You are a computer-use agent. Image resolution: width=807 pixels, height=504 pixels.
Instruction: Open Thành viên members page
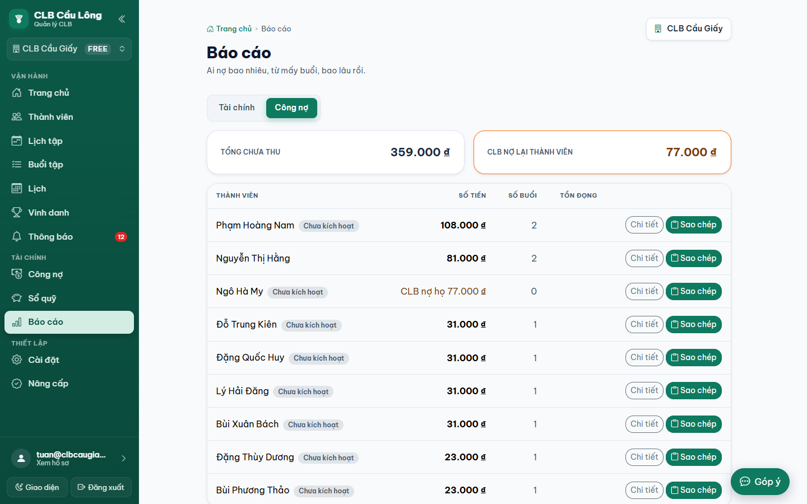pyautogui.click(x=69, y=117)
